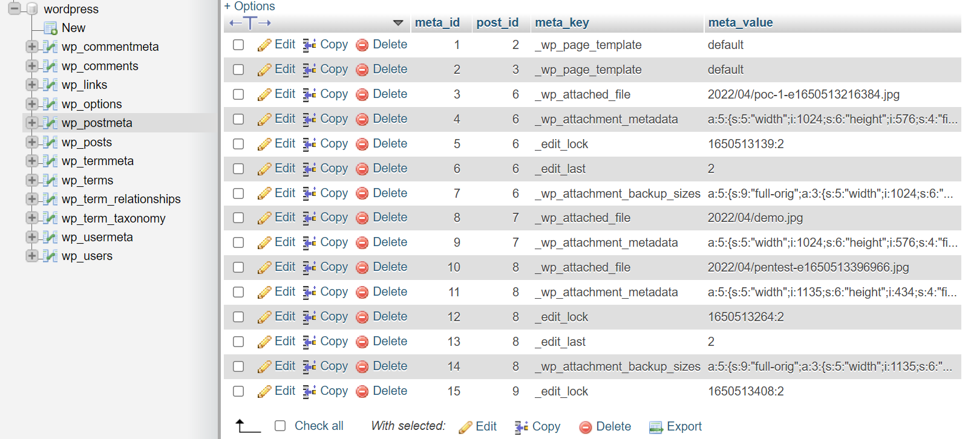This screenshot has height=439, width=971.
Task: Click bottom Delete icon for selected rows
Action: click(x=585, y=428)
